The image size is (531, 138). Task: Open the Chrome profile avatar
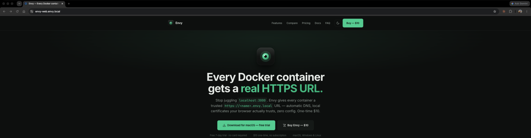[x=520, y=11]
